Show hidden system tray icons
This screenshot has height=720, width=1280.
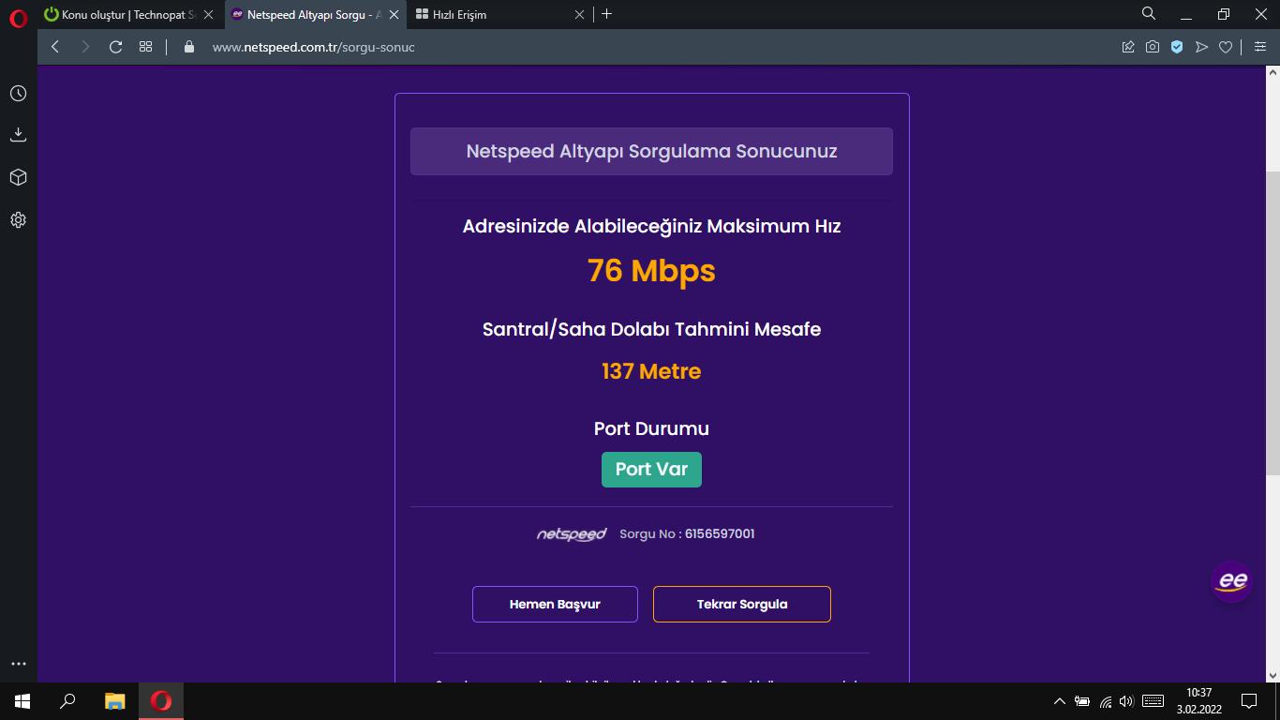(x=1060, y=700)
